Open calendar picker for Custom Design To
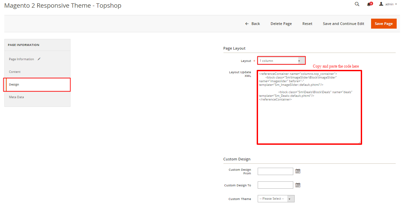This screenshot has height=206, width=401. pyautogui.click(x=298, y=185)
